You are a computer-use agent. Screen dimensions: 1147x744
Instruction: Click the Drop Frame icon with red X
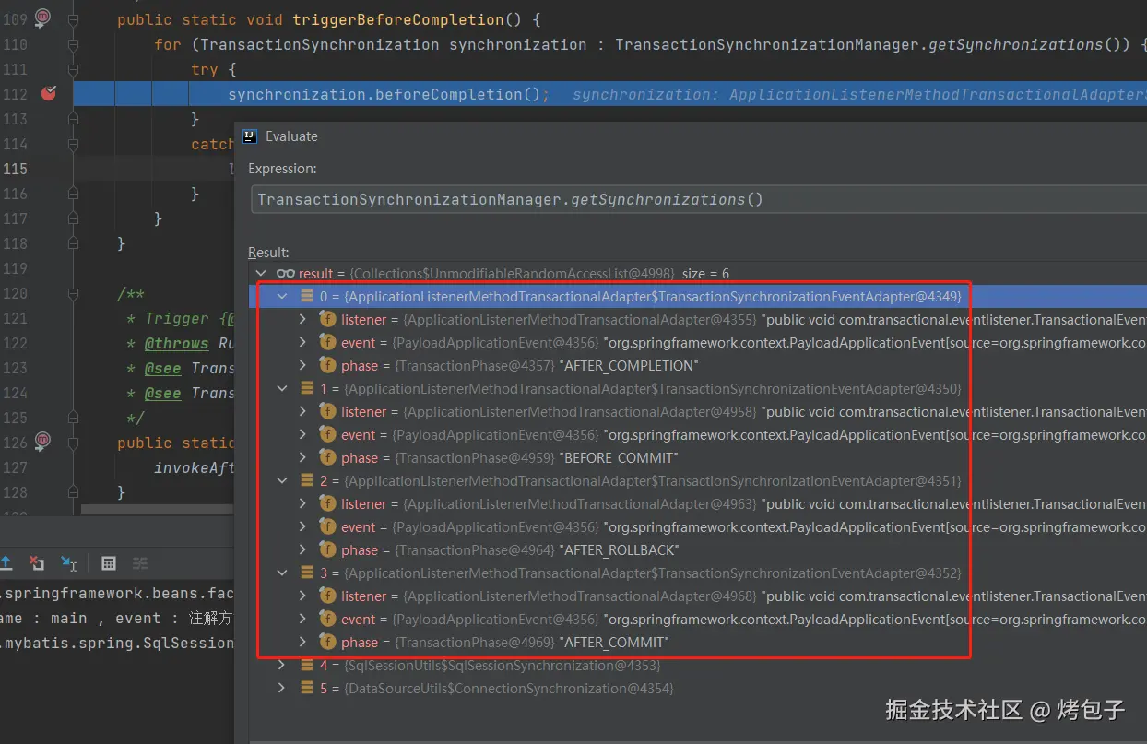[37, 563]
